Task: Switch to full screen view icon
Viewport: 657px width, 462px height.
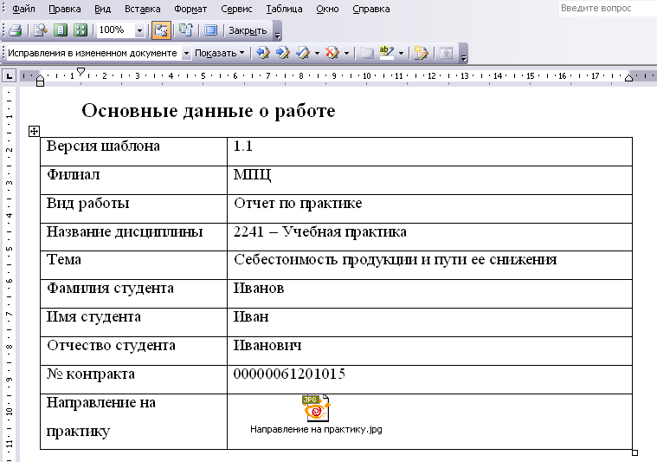Action: [x=210, y=30]
